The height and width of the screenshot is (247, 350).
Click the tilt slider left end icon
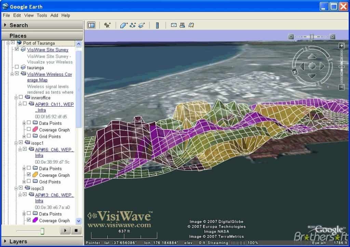(x=291, y=37)
